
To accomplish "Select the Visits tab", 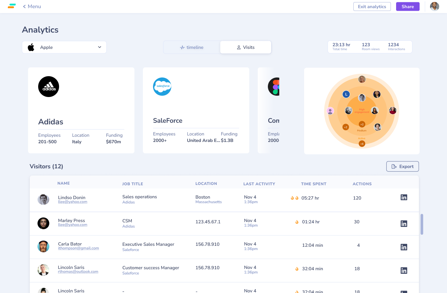I will tap(246, 47).
